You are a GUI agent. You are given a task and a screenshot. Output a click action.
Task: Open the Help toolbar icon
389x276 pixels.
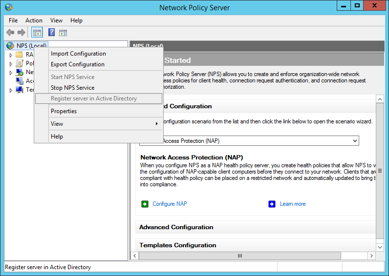(52, 32)
